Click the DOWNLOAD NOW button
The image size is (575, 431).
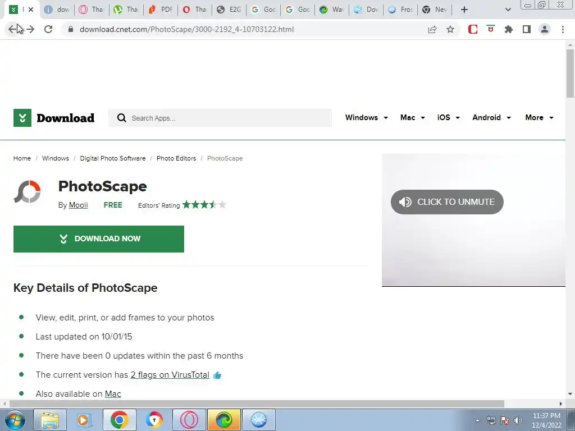[99, 239]
